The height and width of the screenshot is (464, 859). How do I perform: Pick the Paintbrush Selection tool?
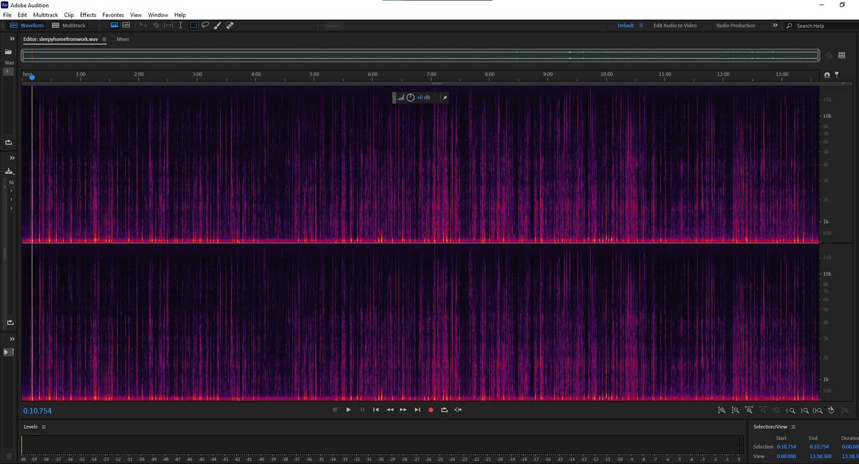[217, 26]
